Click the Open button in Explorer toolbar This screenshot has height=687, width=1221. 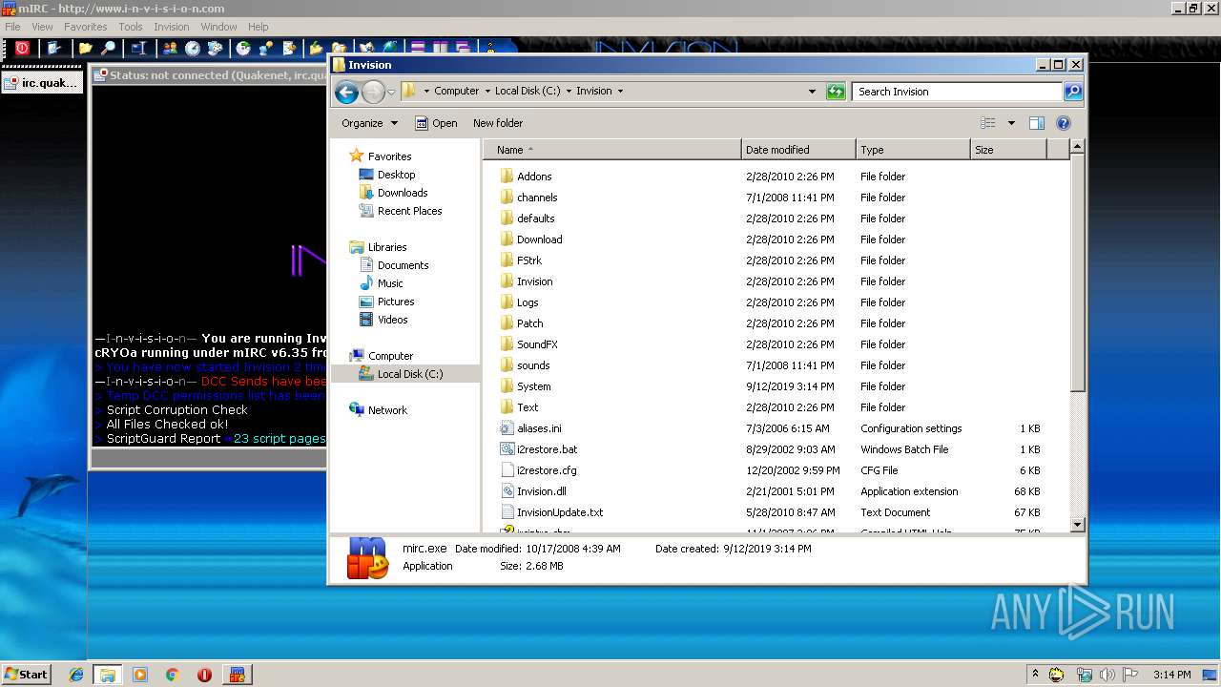pyautogui.click(x=436, y=123)
